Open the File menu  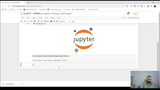click(x=23, y=18)
